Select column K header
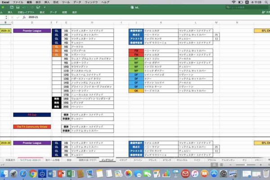Image resolution: width=270 pixels, height=180 pixels. tap(161, 22)
